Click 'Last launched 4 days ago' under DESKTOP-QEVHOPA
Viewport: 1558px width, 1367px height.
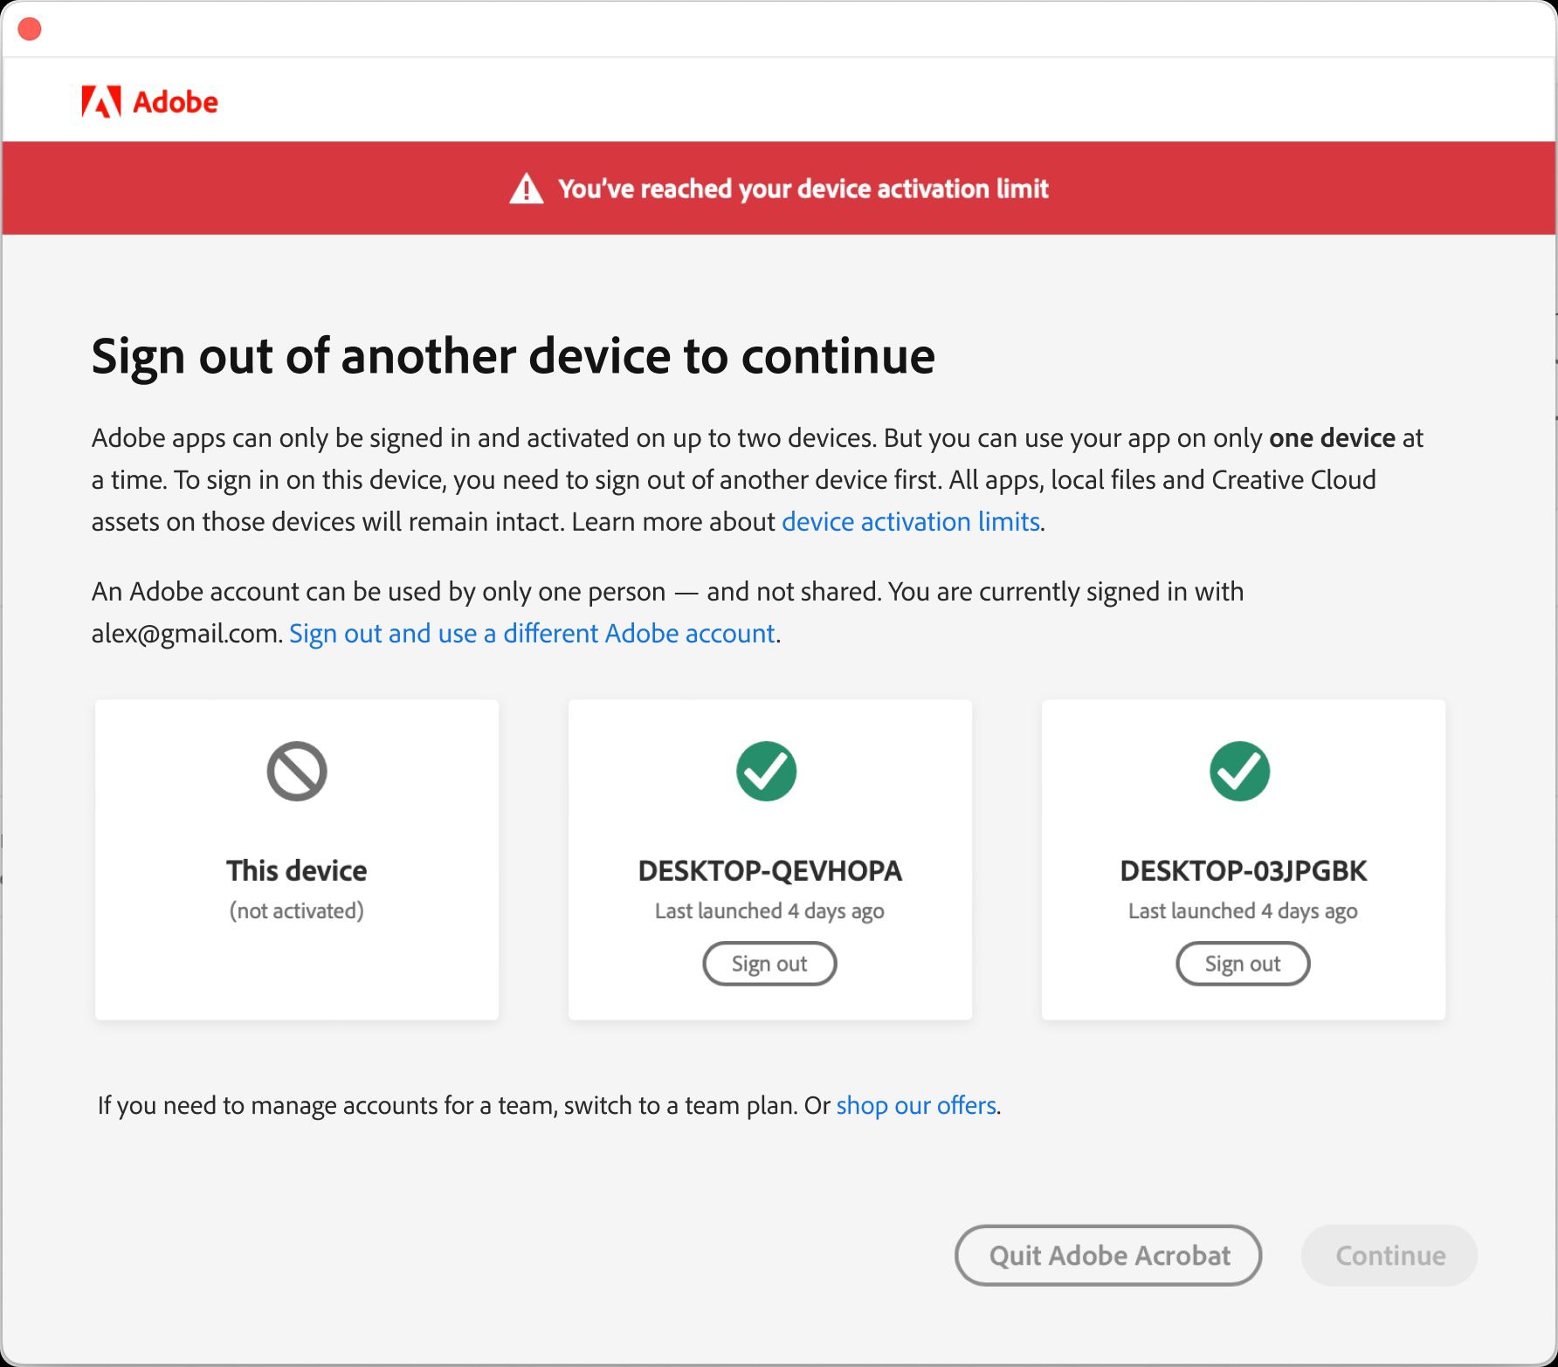[769, 910]
